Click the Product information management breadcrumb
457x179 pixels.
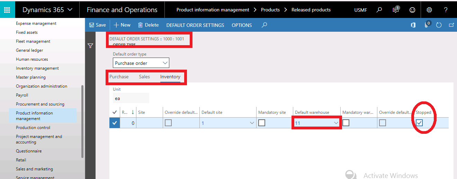point(213,10)
